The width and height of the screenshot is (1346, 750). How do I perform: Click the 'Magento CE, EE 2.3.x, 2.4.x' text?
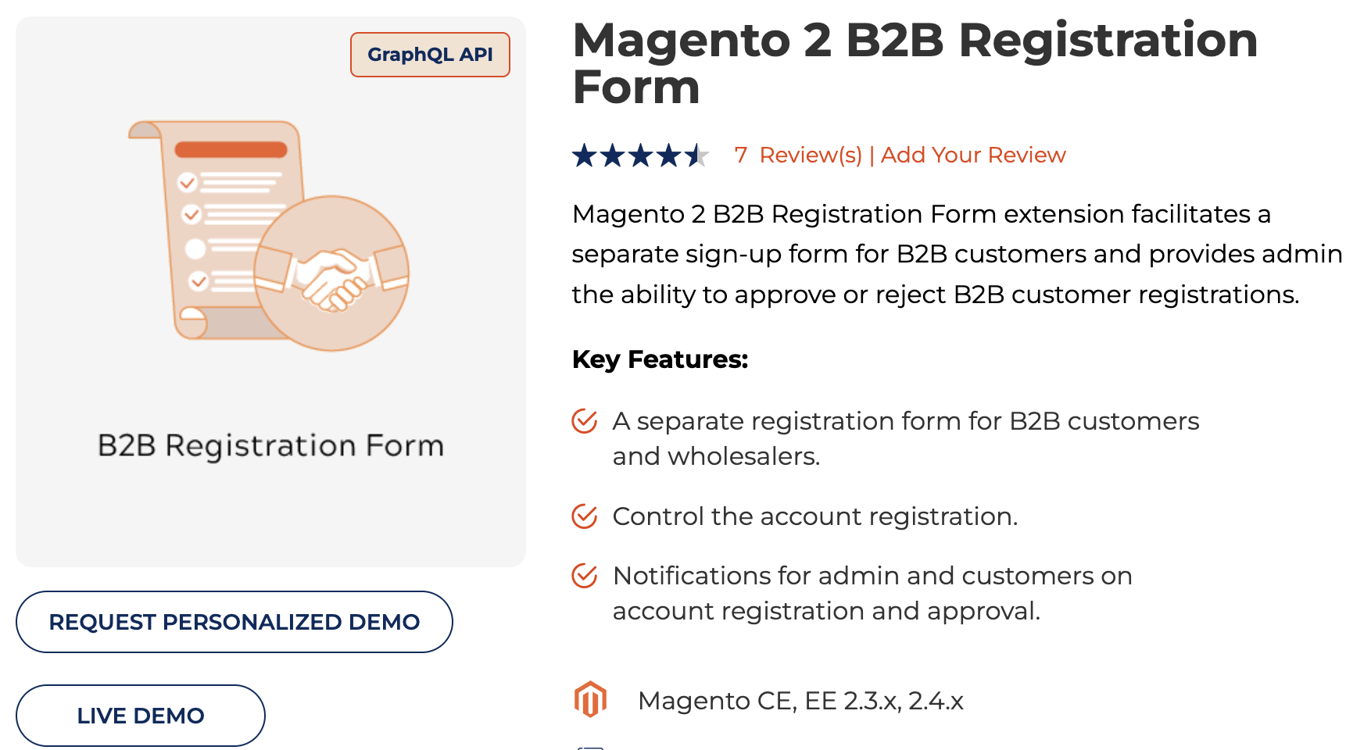coord(801,701)
